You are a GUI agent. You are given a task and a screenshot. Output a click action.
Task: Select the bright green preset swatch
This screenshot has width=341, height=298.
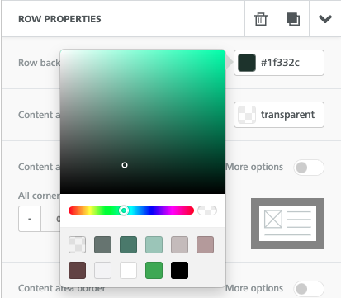pyautogui.click(x=154, y=270)
